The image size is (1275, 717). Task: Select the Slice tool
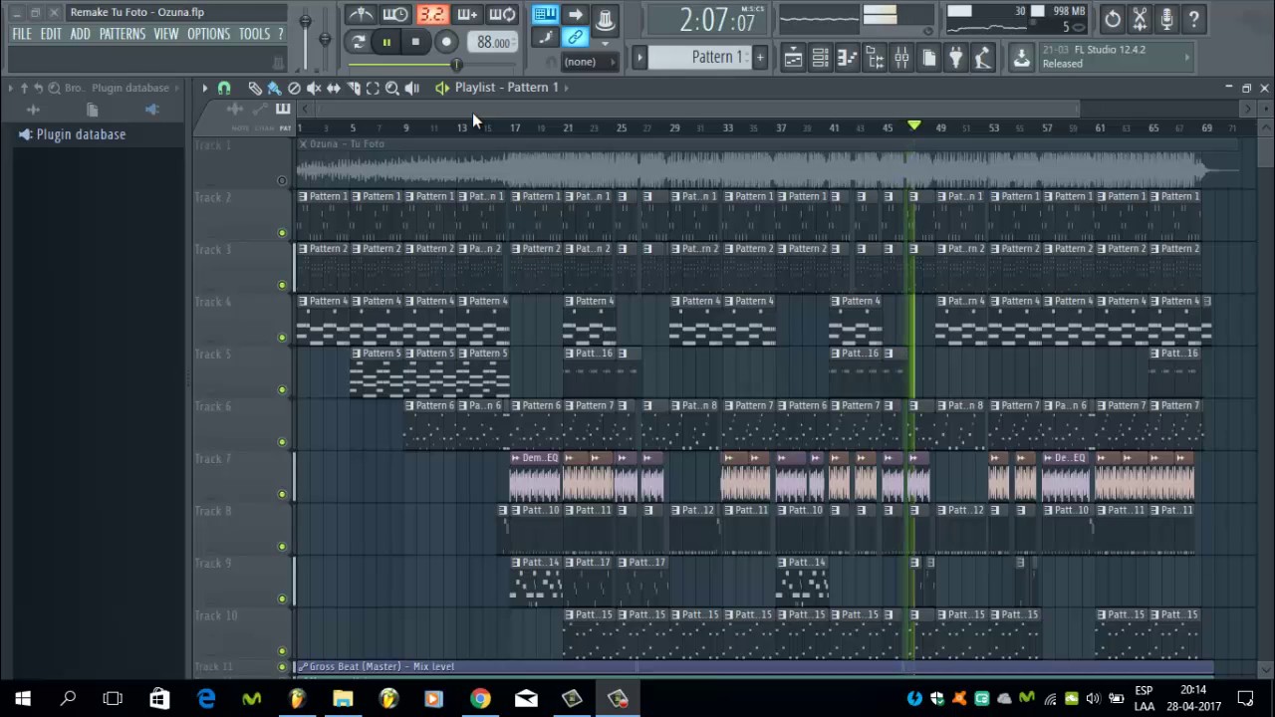(x=353, y=88)
